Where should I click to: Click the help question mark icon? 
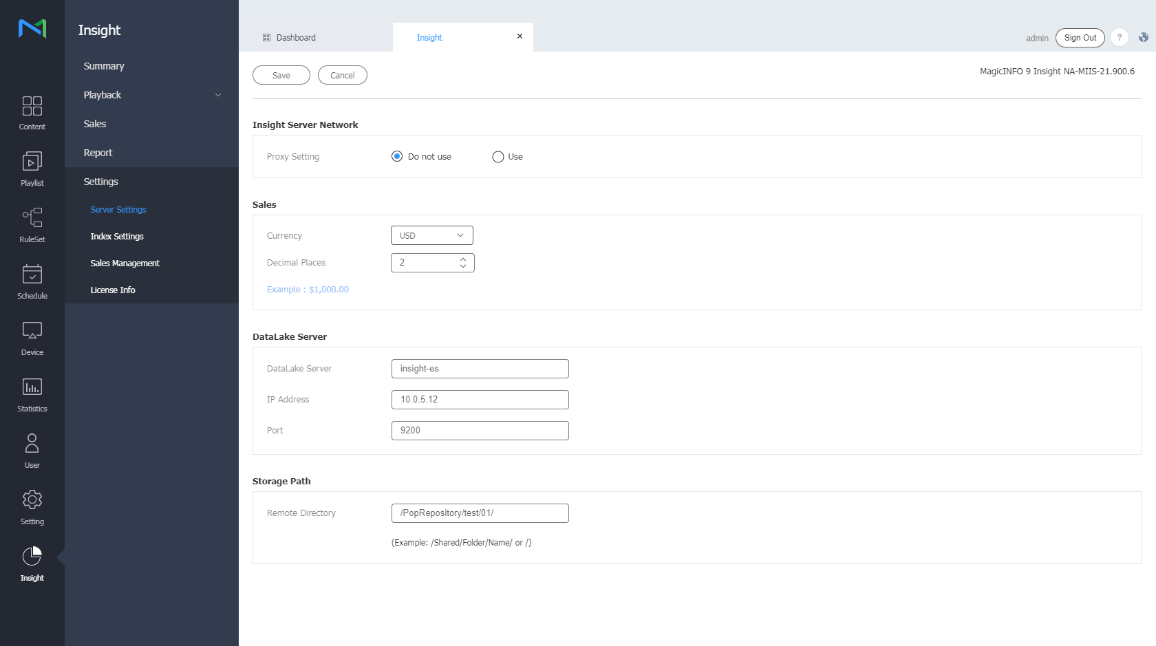pos(1120,38)
